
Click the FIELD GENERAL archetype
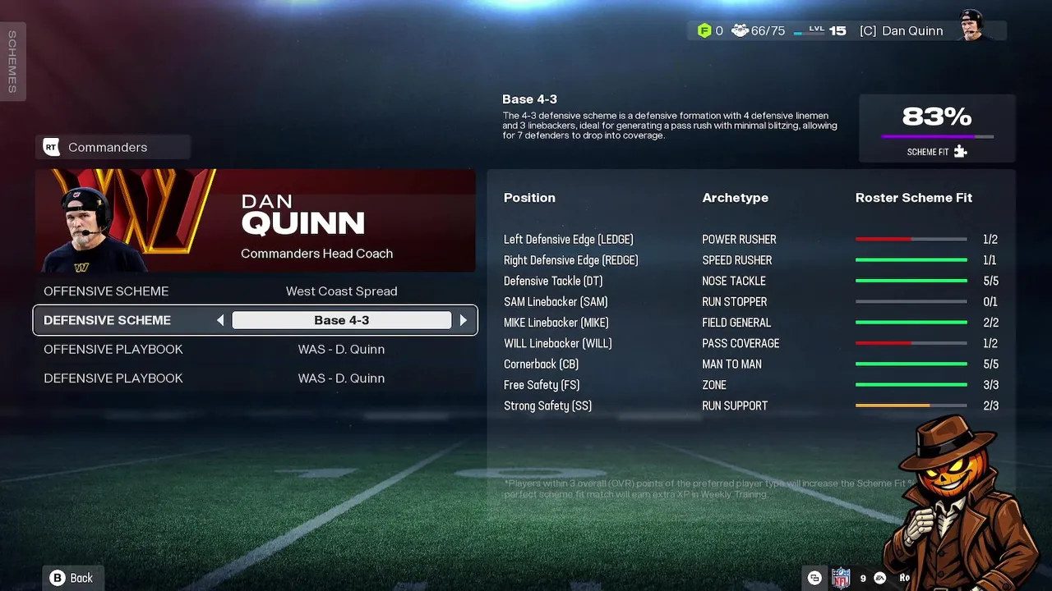(x=736, y=323)
